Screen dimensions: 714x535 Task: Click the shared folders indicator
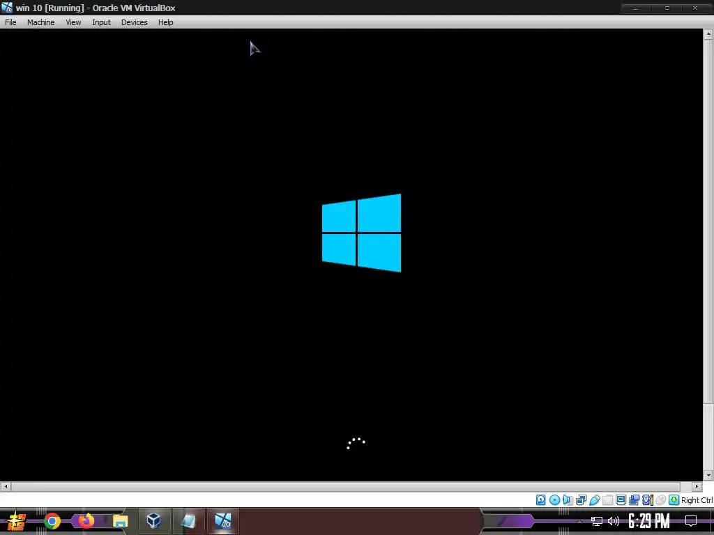click(x=607, y=500)
